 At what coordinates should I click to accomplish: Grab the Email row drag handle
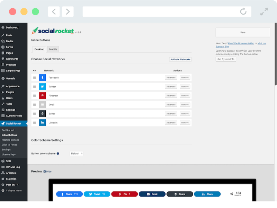[x=34, y=105]
